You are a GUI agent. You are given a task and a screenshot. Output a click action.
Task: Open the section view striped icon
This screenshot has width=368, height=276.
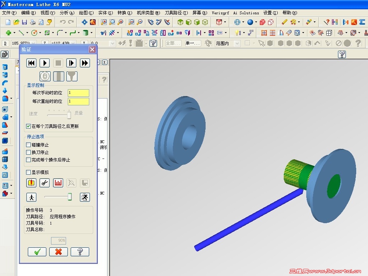click(59, 76)
